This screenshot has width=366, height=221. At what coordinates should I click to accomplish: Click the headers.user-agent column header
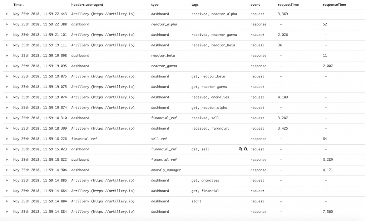pos(87,5)
